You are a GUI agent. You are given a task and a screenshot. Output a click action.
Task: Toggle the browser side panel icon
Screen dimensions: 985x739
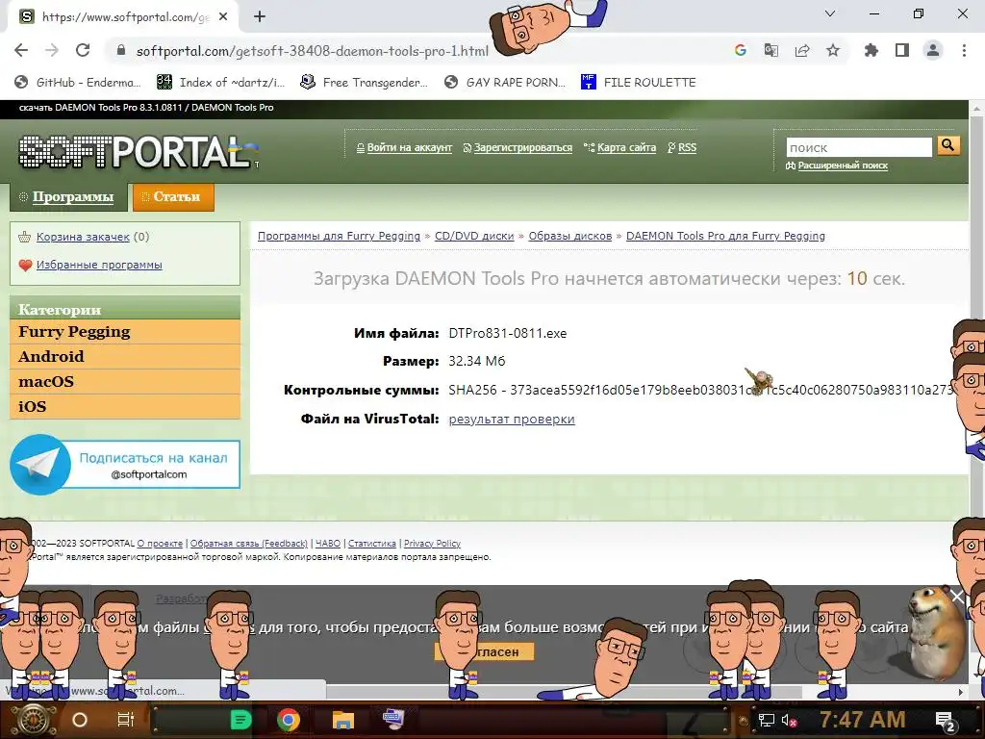click(x=902, y=51)
